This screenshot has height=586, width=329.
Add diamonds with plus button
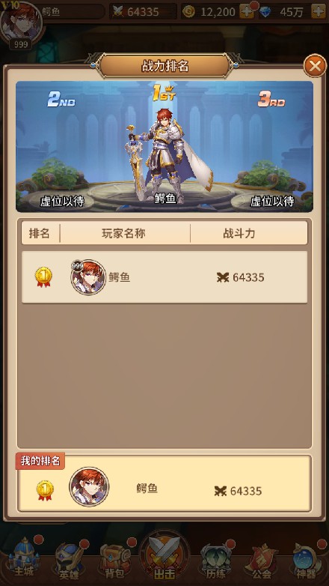319,11
